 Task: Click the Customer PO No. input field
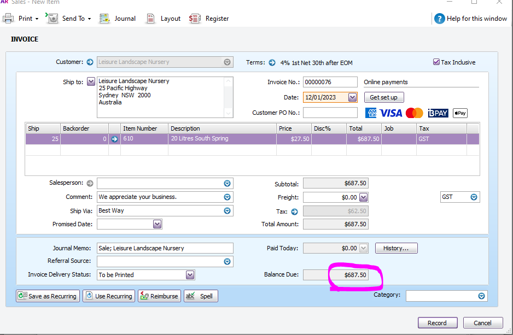[330, 113]
